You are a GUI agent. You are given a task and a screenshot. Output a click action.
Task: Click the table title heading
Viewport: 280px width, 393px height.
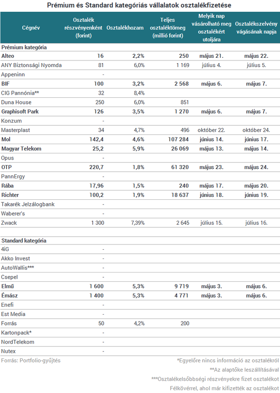pyautogui.click(x=139, y=5)
